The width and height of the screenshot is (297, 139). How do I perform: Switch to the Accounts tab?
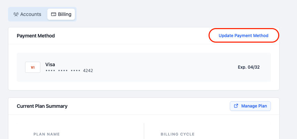28,14
